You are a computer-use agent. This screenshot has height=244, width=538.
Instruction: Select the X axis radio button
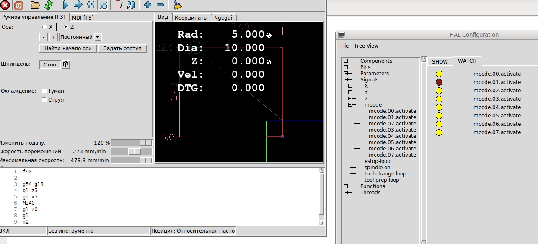[44, 27]
